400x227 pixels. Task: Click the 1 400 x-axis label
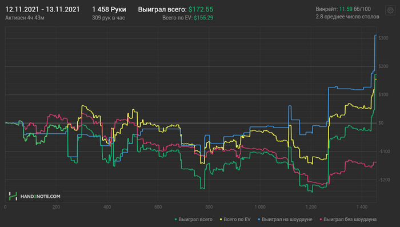[362, 207]
